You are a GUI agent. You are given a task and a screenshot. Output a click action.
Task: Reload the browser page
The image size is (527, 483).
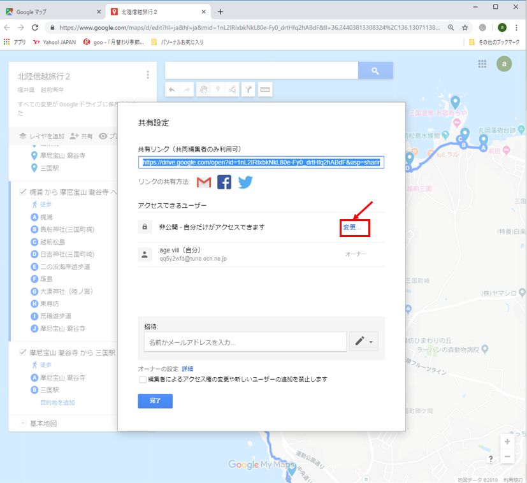pos(35,27)
